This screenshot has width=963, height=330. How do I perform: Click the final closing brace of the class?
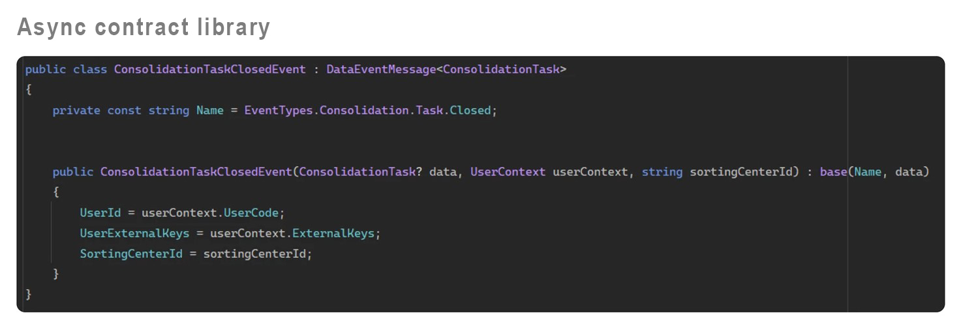(x=29, y=294)
